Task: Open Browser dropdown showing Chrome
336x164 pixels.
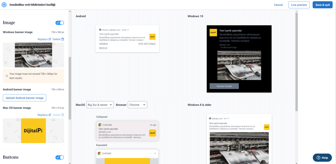Action: coord(137,105)
